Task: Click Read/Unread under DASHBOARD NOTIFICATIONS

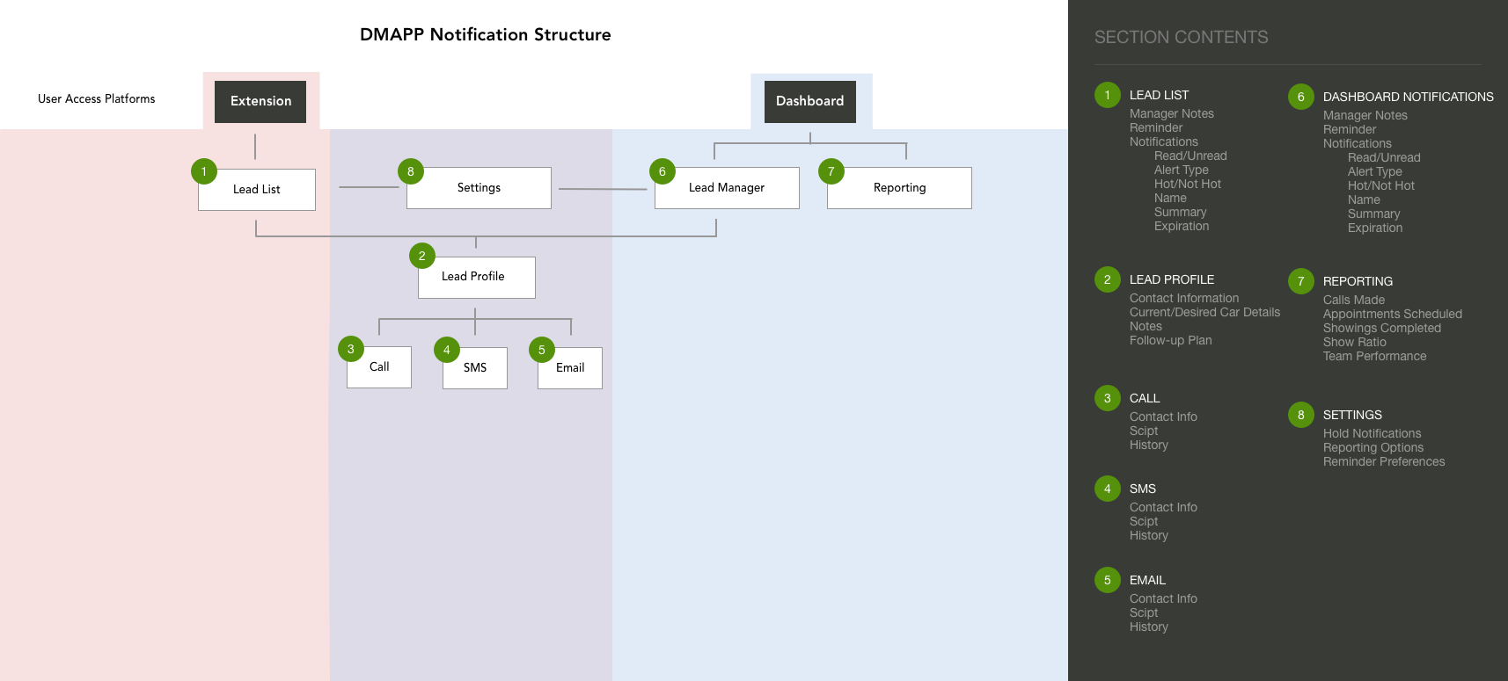Action: pyautogui.click(x=1384, y=157)
